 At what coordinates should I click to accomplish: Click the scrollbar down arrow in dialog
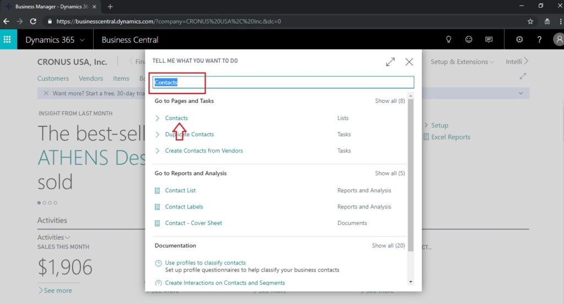[410, 282]
